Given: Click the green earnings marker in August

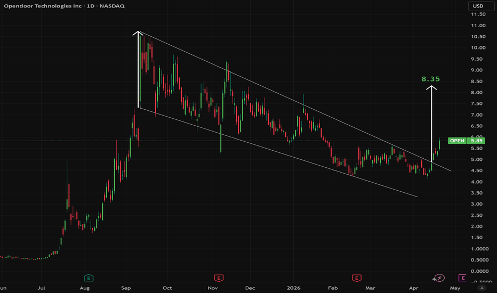Looking at the screenshot, I should point(88,278).
